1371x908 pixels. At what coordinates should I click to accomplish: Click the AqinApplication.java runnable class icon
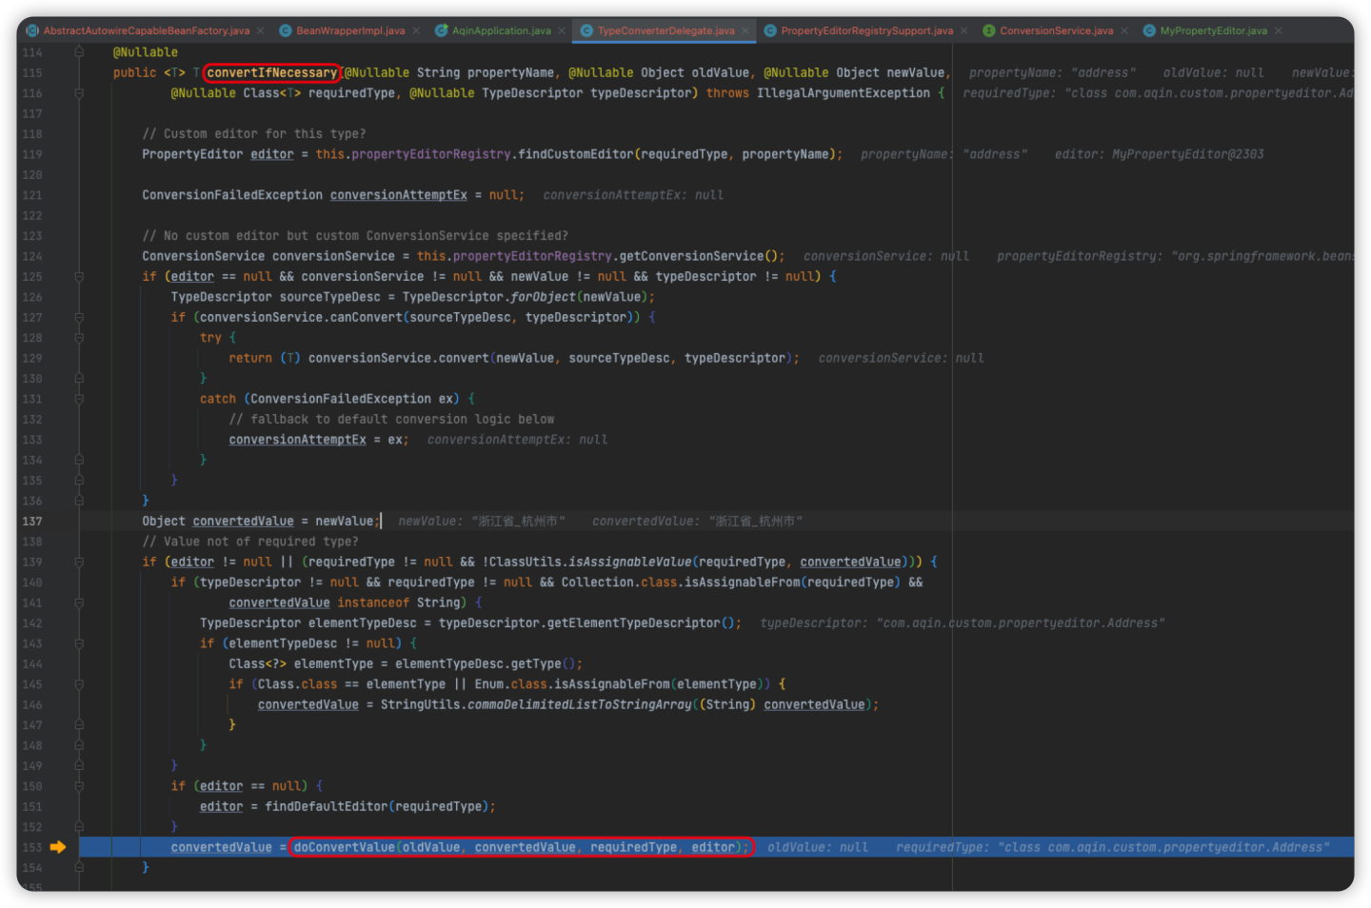441,30
